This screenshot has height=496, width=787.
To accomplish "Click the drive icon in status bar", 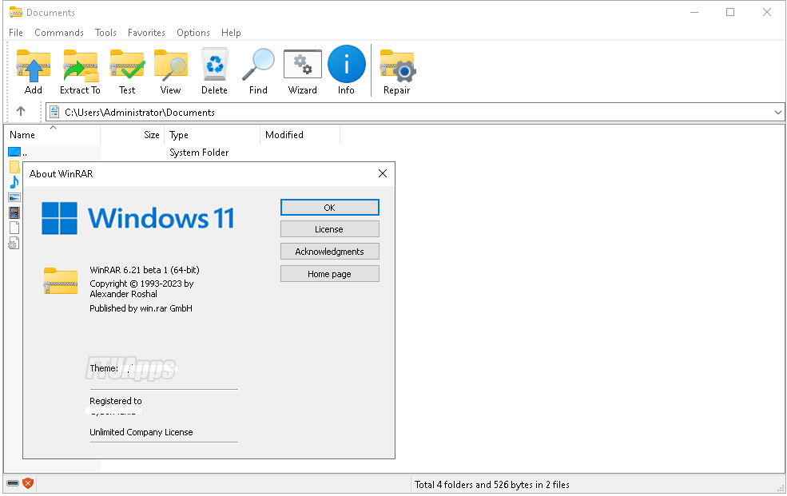I will click(13, 483).
